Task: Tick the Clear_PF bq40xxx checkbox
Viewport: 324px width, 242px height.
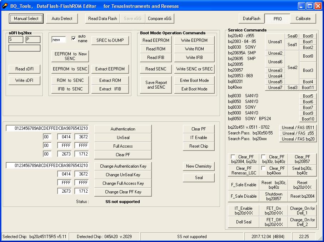Action: tap(263, 168)
